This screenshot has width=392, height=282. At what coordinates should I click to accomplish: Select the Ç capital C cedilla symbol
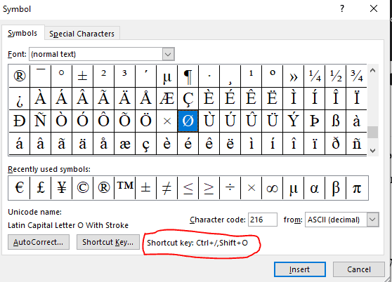188,98
